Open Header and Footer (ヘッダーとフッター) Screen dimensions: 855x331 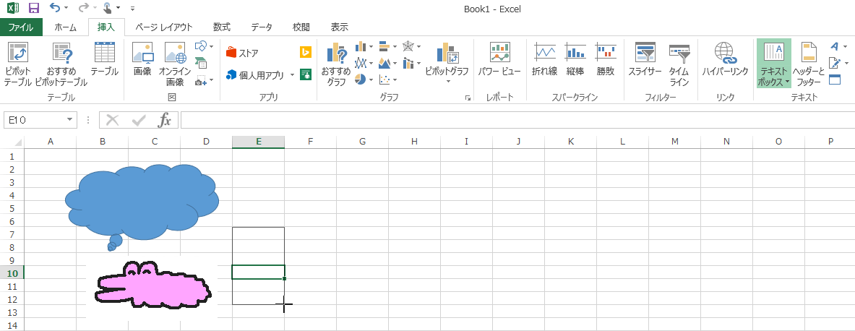tap(809, 64)
